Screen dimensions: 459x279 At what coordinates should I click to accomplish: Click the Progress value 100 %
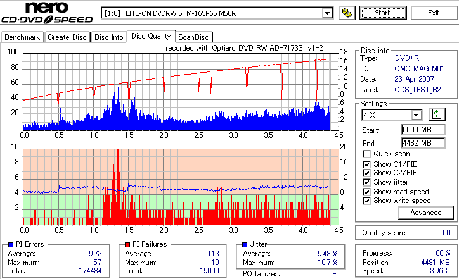click(441, 253)
